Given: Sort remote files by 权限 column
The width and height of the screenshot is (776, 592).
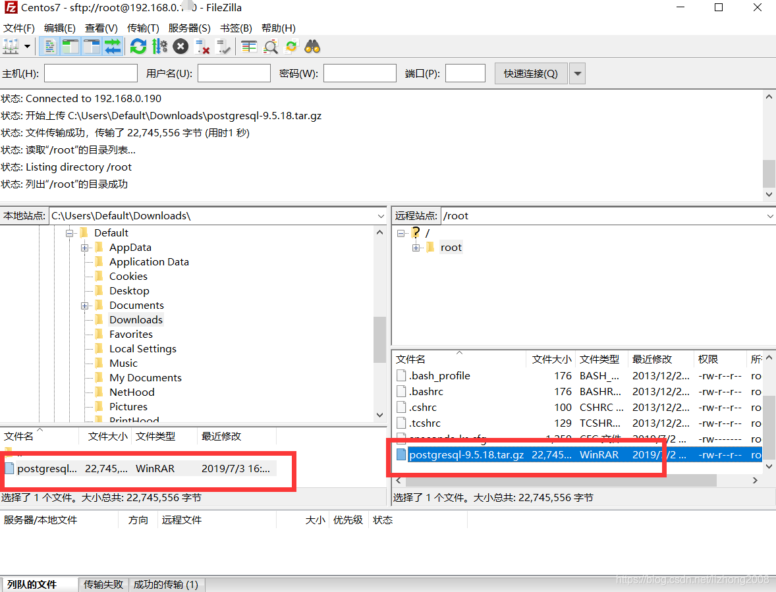Looking at the screenshot, I should (707, 360).
